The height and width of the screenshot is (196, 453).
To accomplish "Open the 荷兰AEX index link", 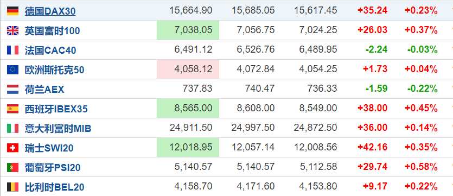I will tap(44, 90).
